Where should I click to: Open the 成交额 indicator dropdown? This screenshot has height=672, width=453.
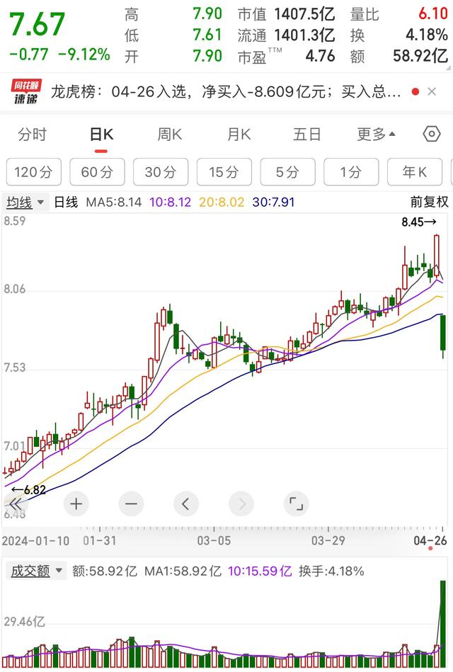click(35, 571)
